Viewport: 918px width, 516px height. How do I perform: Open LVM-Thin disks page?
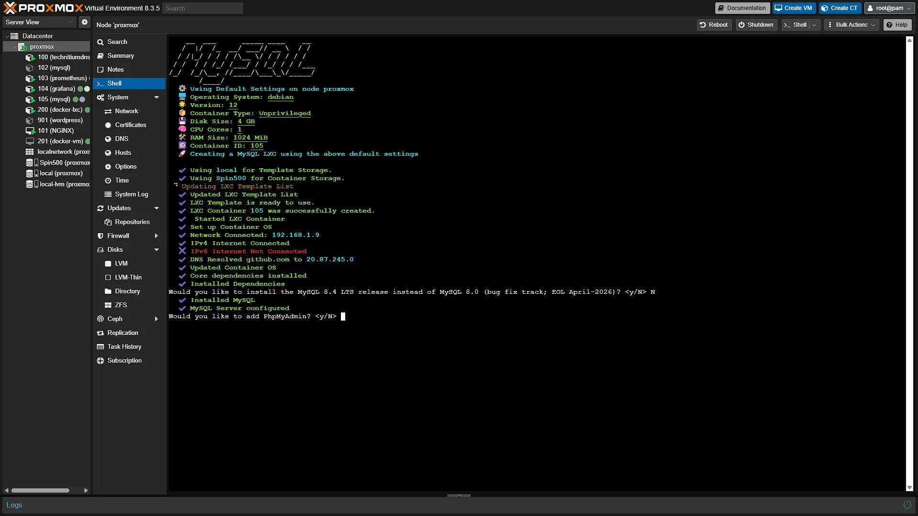(x=129, y=278)
